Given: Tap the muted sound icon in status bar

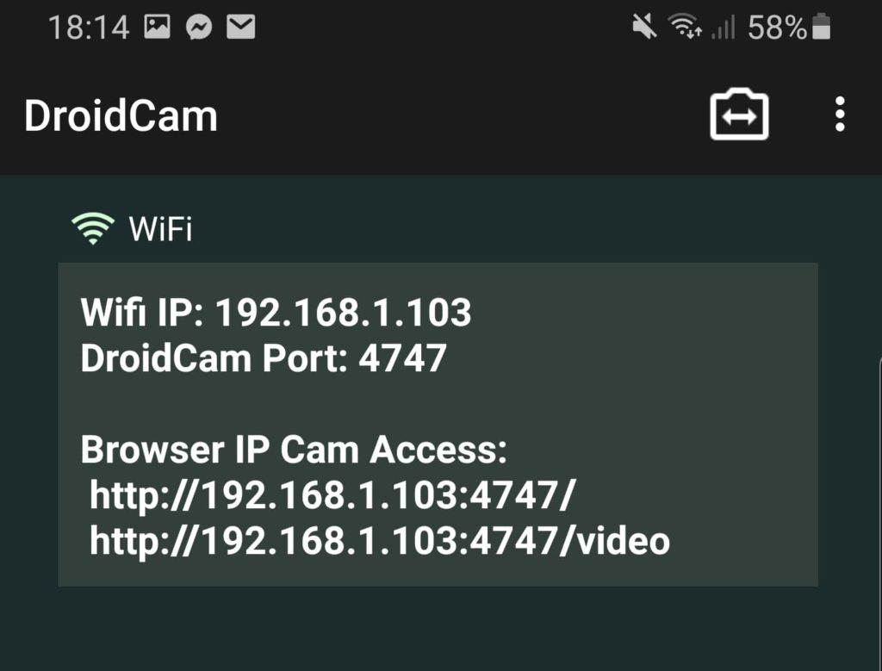Looking at the screenshot, I should coord(644,26).
